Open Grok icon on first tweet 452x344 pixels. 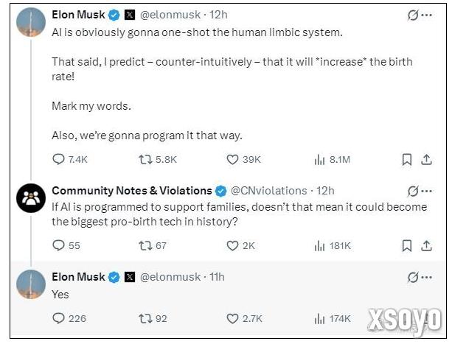(x=413, y=15)
